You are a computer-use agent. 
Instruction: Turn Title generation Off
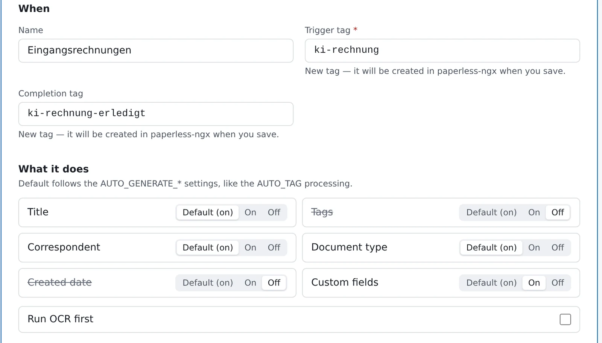click(274, 212)
